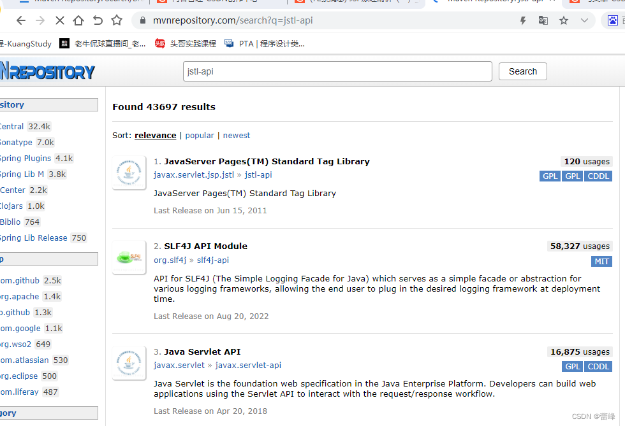Open the org.slf4j group link
The height and width of the screenshot is (426, 625).
point(170,260)
